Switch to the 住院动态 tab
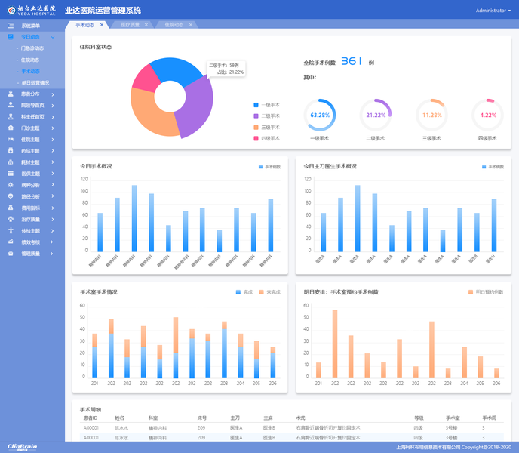Viewport: 519px width, 453px height. [x=174, y=25]
